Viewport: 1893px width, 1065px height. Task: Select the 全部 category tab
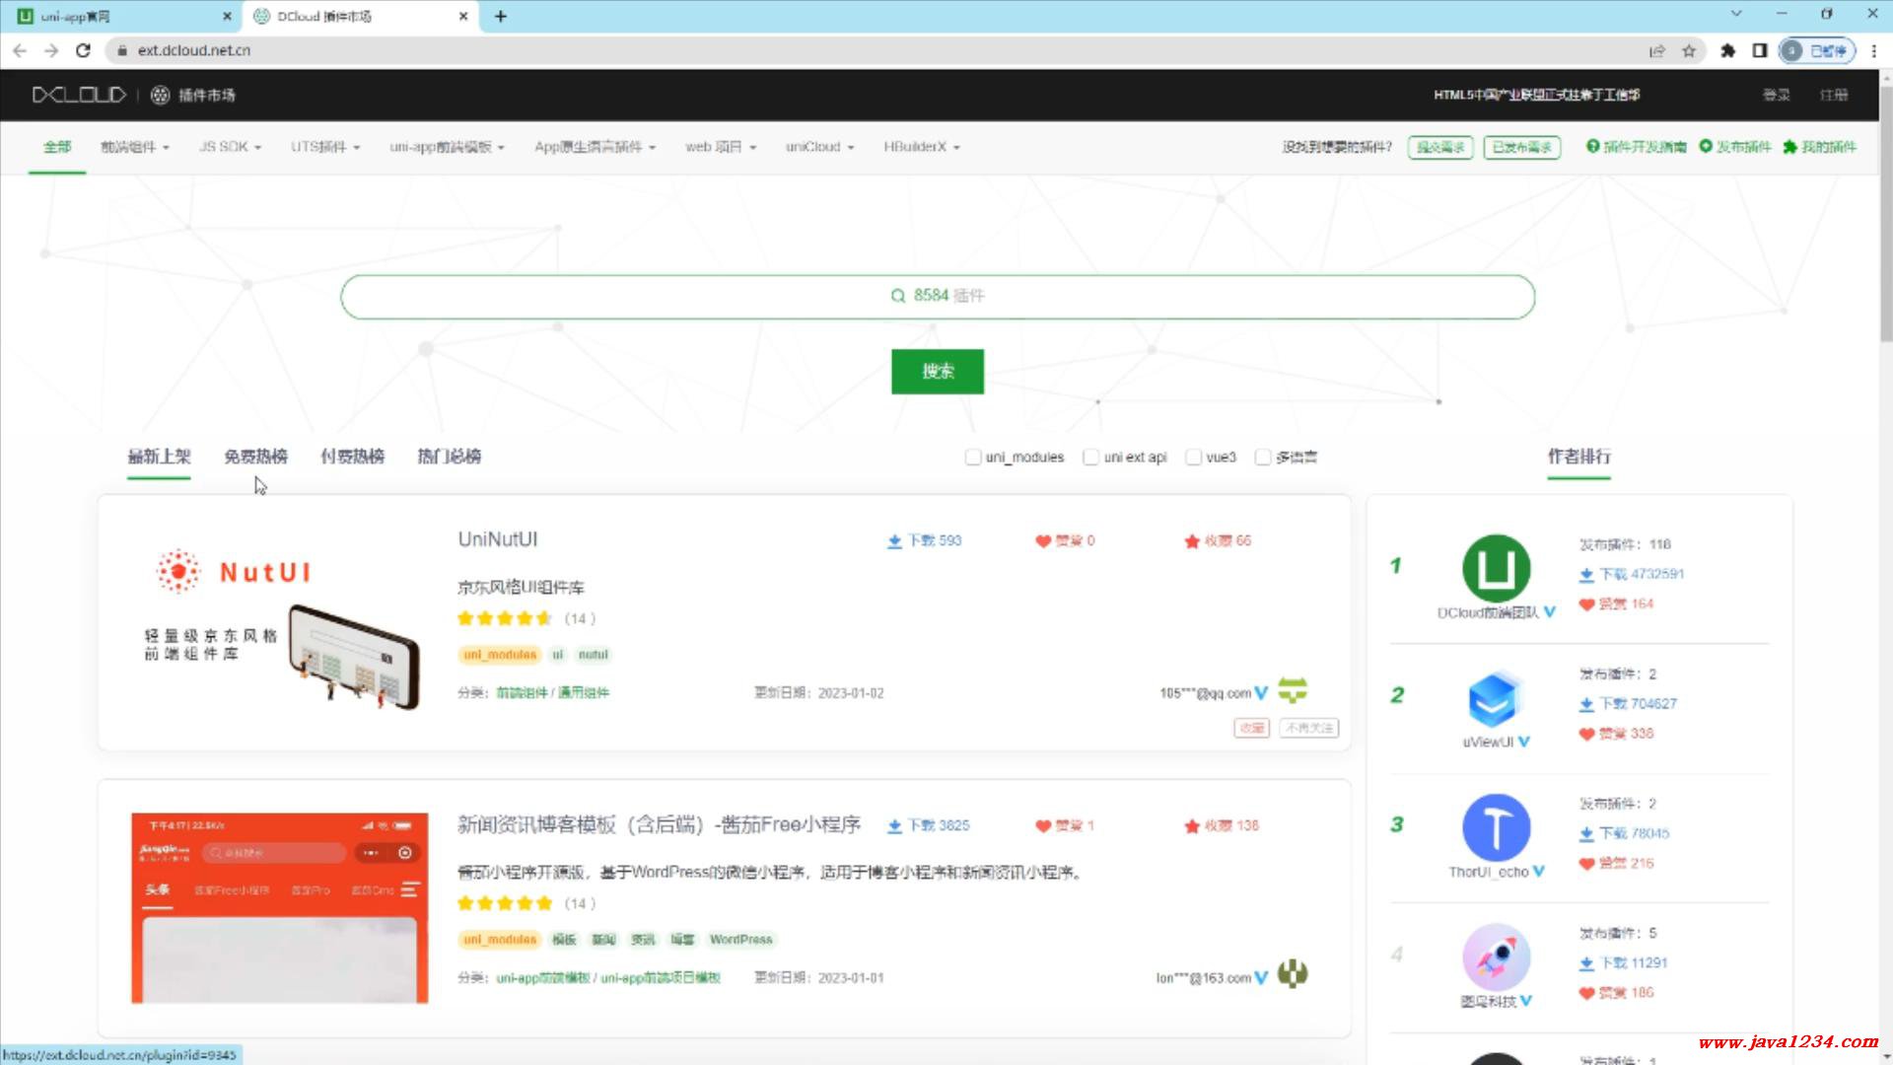coord(57,147)
